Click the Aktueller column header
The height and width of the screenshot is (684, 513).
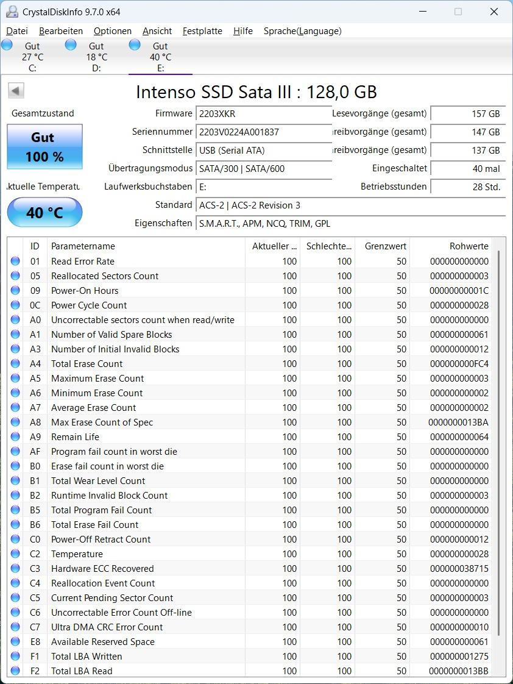coord(272,246)
